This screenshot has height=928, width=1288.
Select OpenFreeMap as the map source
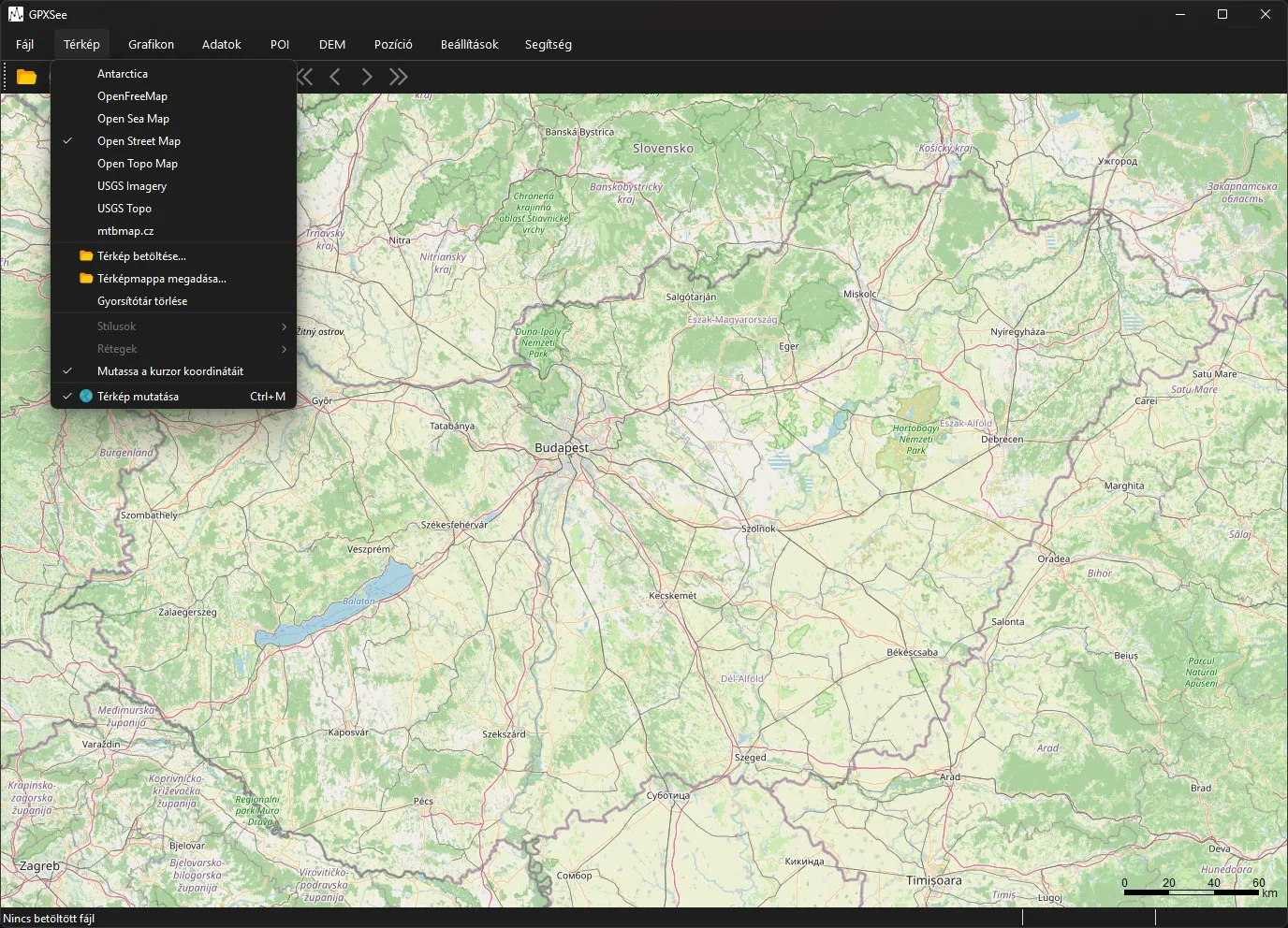point(174,96)
